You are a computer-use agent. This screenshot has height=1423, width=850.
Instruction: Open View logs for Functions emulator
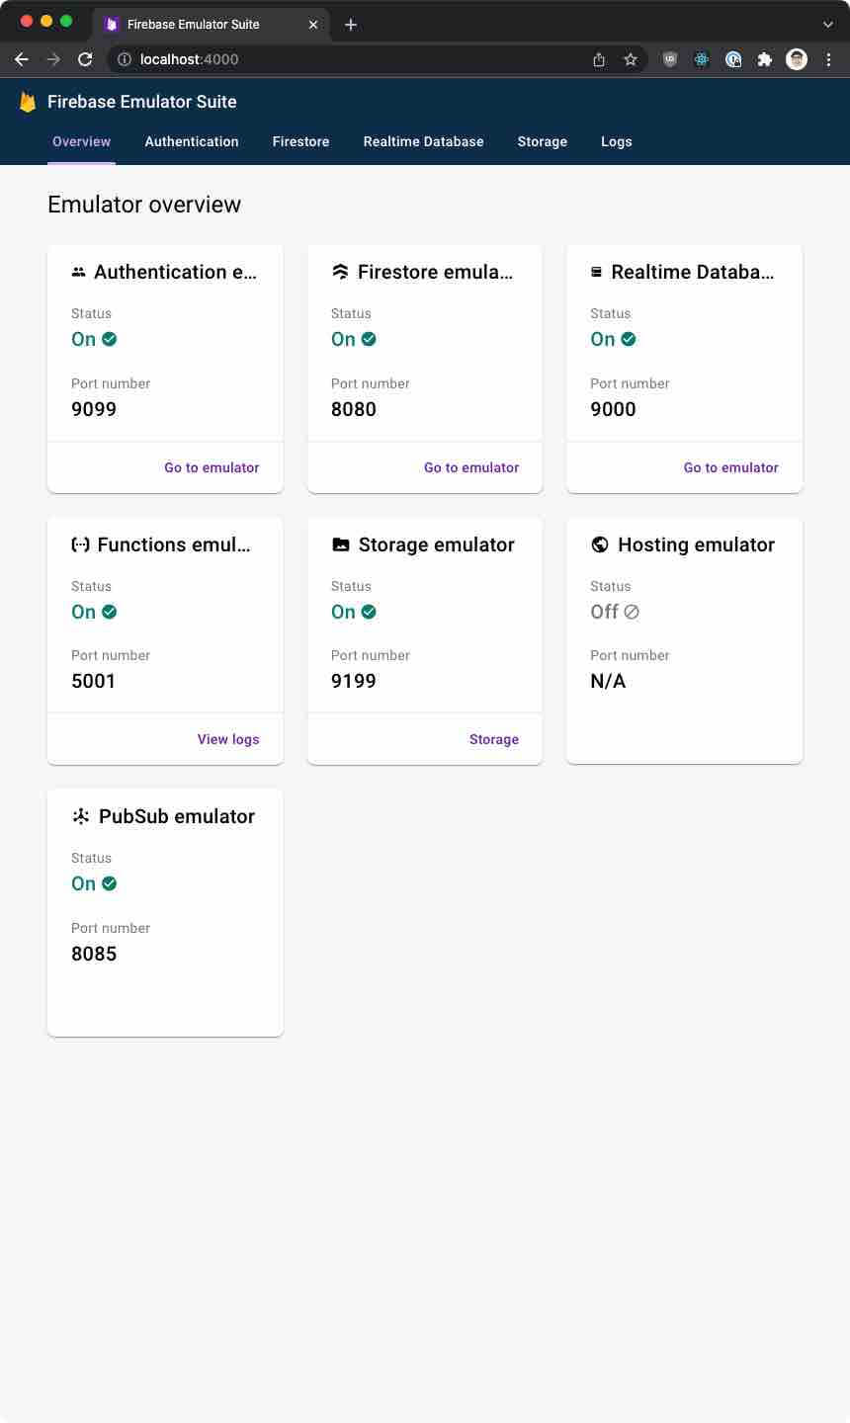[x=228, y=739]
